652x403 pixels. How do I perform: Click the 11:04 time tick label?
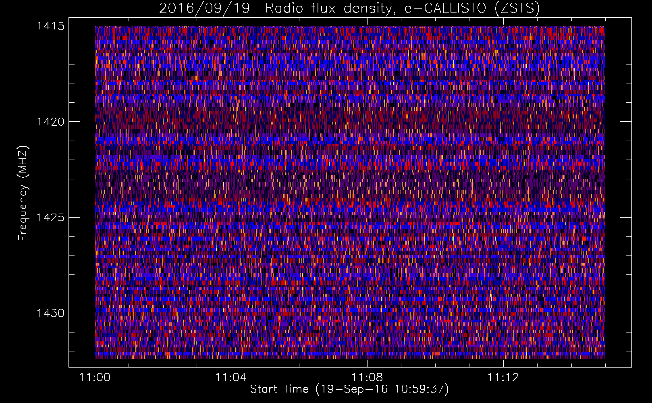231,378
